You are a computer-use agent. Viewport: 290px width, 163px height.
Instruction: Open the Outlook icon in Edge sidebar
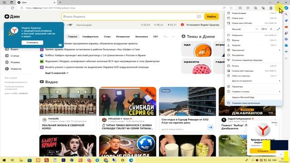tap(286, 45)
